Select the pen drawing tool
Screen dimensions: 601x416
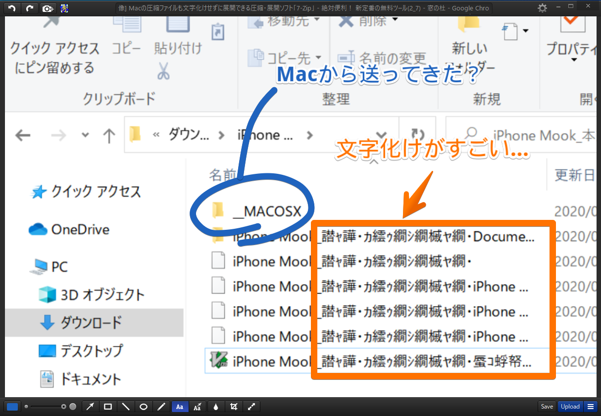[161, 406]
